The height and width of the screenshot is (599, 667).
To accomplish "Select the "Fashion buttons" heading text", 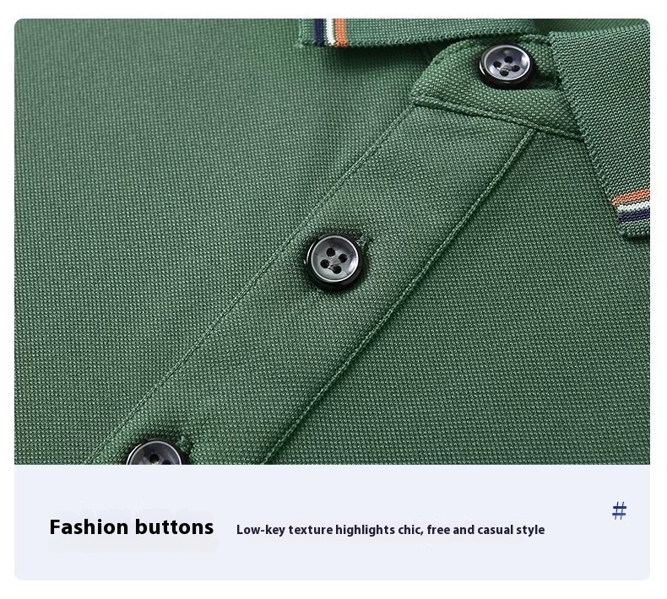I will (x=132, y=527).
